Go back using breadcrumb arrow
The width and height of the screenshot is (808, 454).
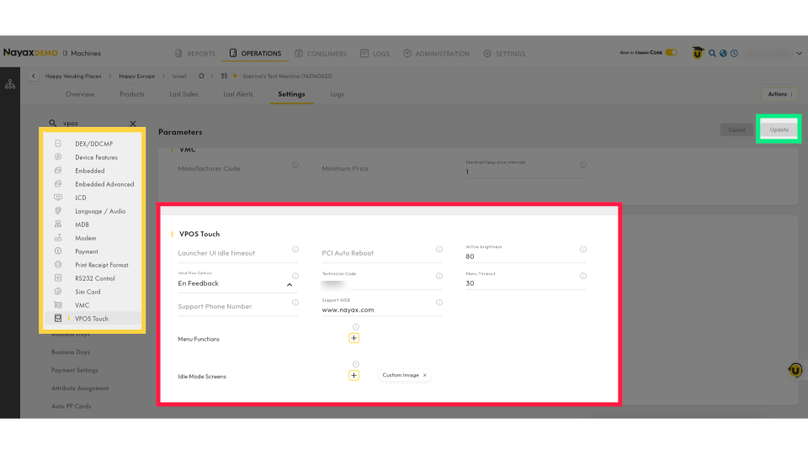click(34, 77)
